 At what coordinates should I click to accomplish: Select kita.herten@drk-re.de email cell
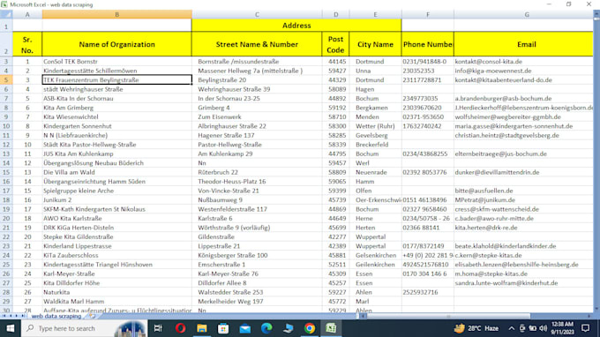point(523,228)
